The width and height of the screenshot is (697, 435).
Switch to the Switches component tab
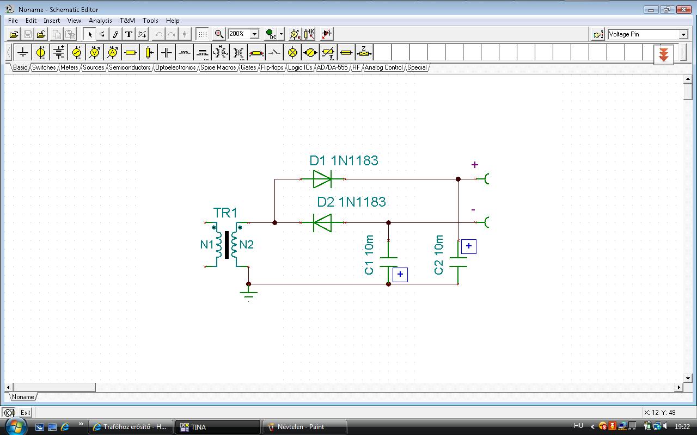click(x=44, y=67)
